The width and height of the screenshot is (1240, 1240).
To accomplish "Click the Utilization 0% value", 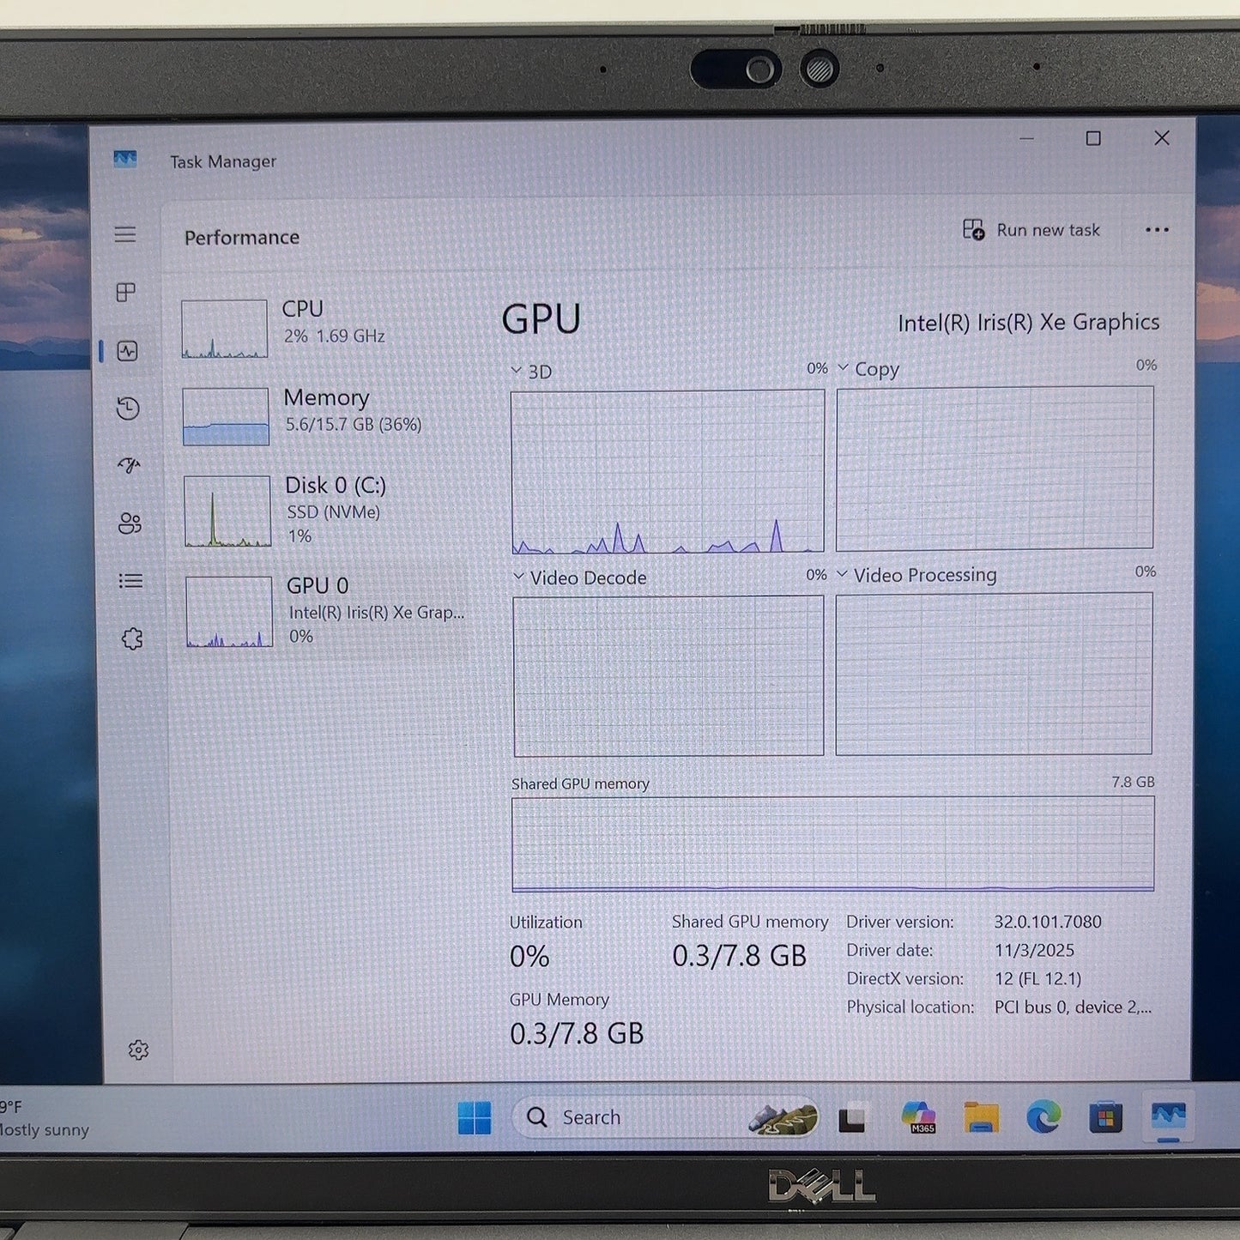I will 529,956.
